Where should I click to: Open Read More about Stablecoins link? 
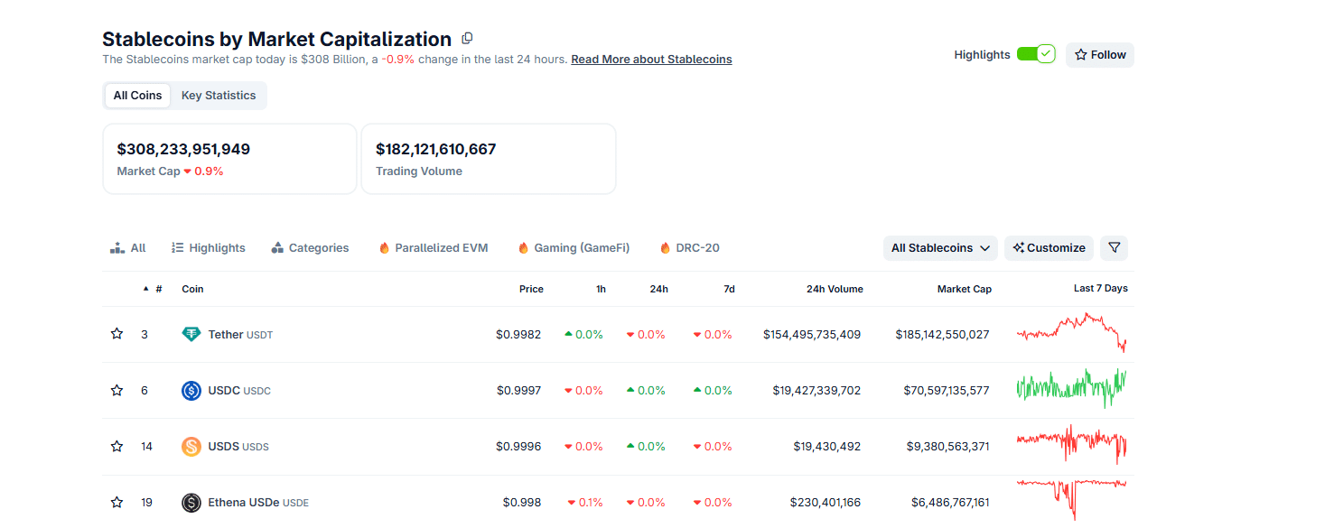[x=651, y=60]
